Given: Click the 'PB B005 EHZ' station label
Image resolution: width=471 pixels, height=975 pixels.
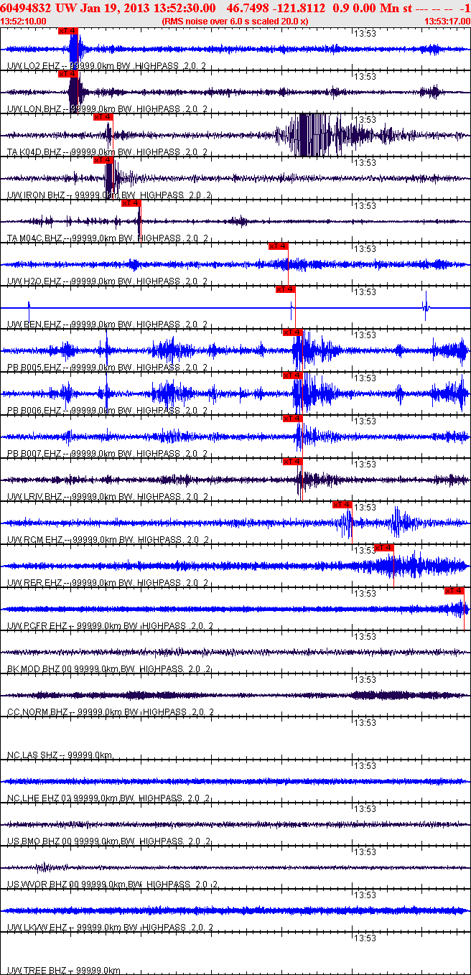Looking at the screenshot, I should pyautogui.click(x=34, y=368).
